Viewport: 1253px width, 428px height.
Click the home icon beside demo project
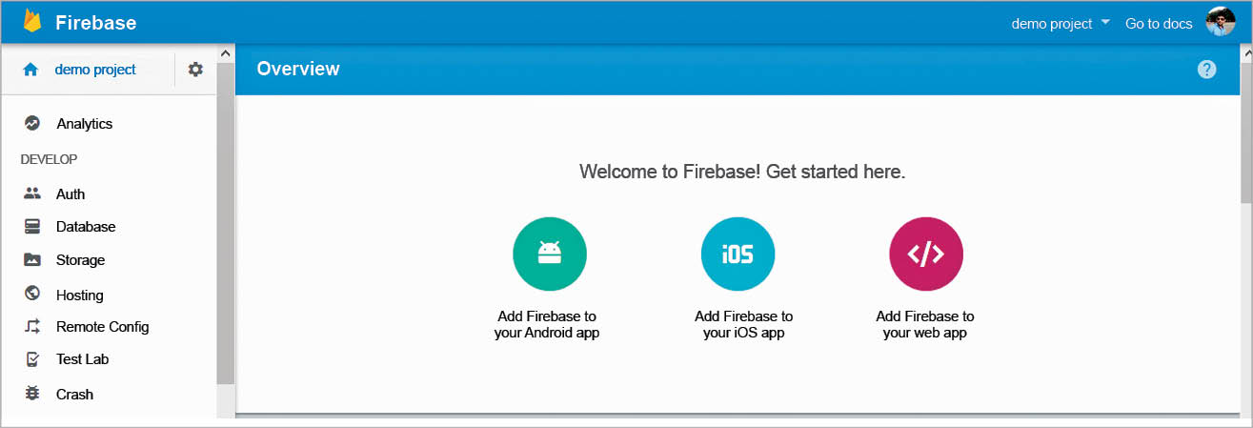pos(30,70)
